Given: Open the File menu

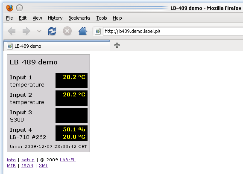Looking at the screenshot, I should point(9,18).
